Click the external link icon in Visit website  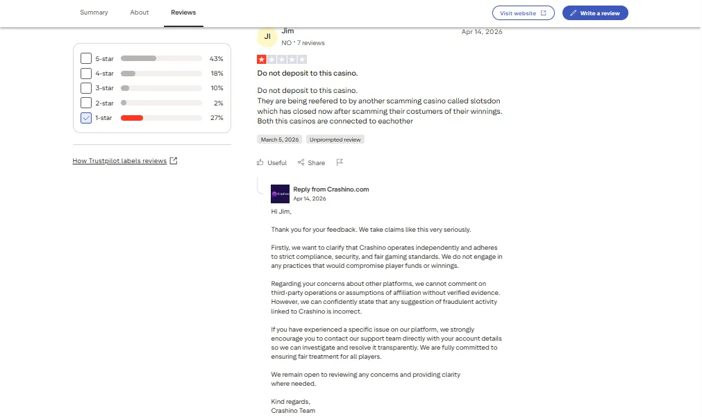point(543,13)
